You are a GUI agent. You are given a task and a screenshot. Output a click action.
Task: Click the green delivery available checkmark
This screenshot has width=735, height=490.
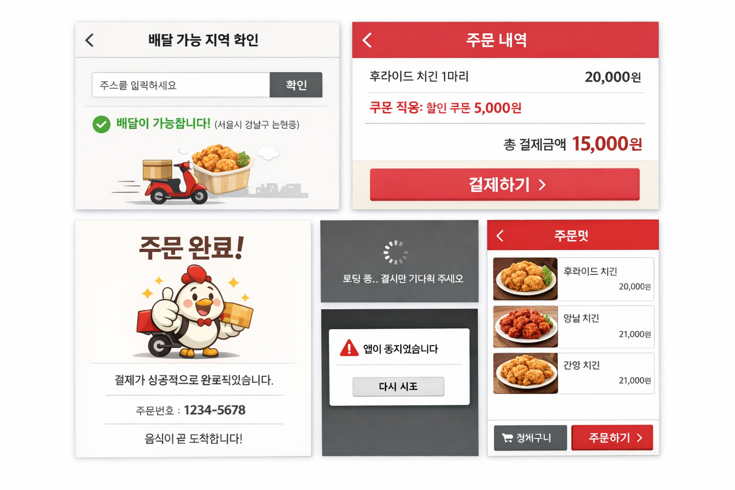tap(101, 124)
